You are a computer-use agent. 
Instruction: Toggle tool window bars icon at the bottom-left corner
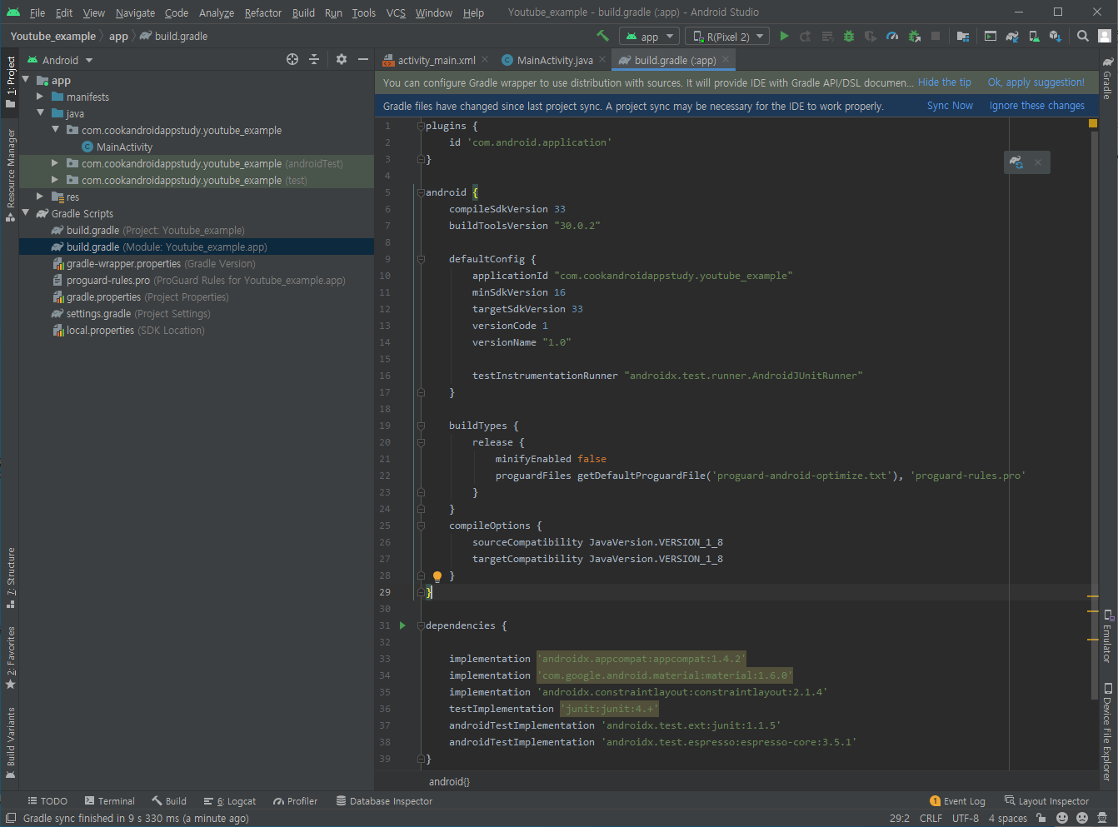pyautogui.click(x=11, y=818)
